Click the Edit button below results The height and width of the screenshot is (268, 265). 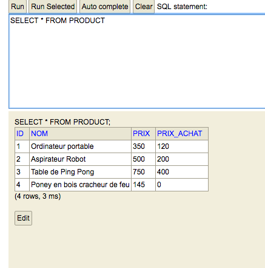click(x=23, y=218)
